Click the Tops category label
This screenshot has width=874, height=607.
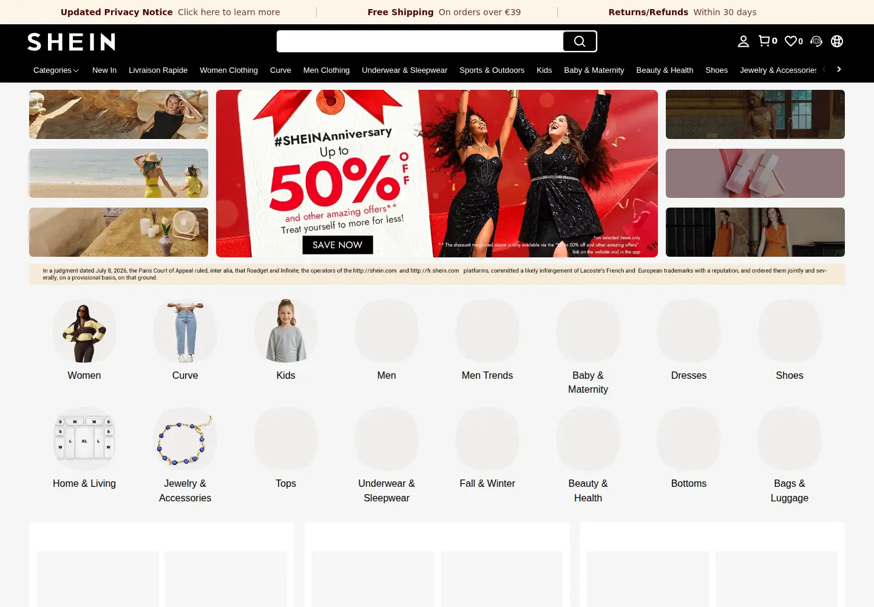tap(286, 484)
